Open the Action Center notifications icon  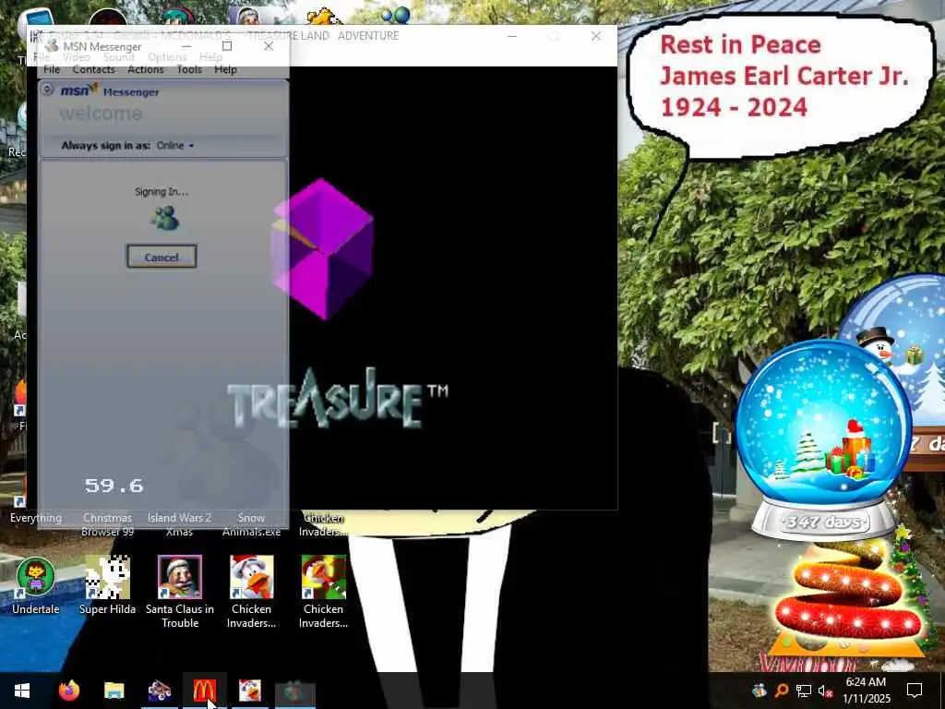pos(915,691)
